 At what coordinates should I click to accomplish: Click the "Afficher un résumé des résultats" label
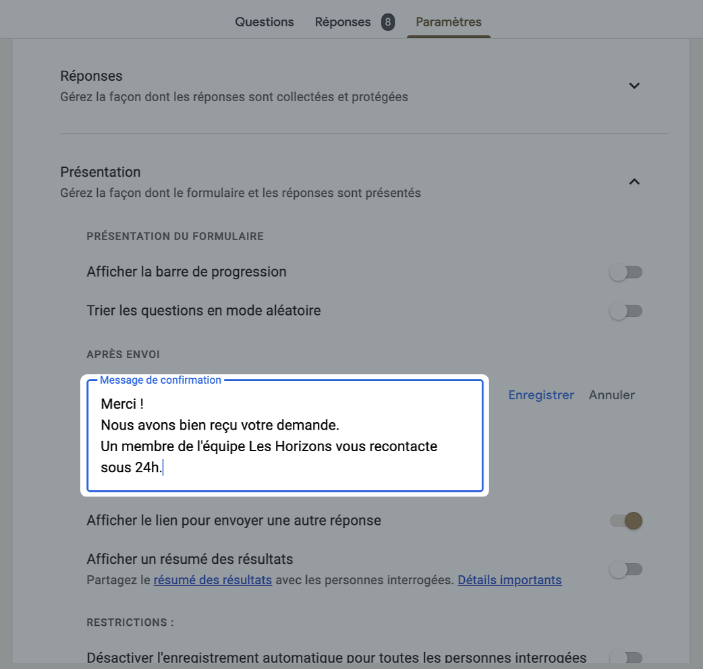pyautogui.click(x=190, y=559)
